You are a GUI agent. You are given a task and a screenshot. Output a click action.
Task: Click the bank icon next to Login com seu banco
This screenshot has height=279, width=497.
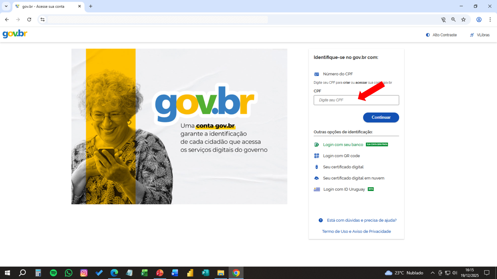click(317, 144)
